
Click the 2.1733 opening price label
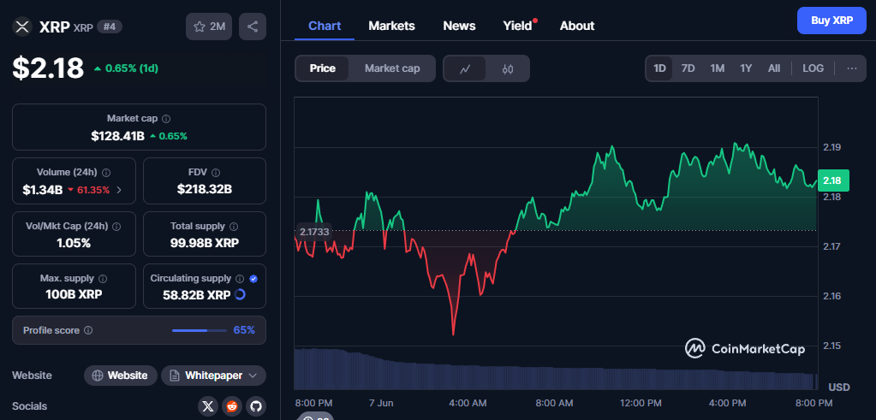pos(314,231)
